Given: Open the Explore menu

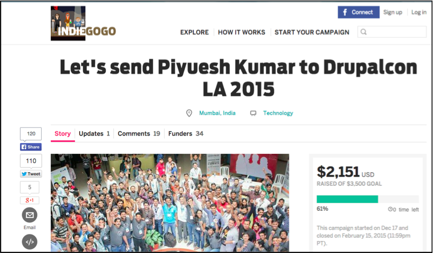Looking at the screenshot, I should click(195, 33).
